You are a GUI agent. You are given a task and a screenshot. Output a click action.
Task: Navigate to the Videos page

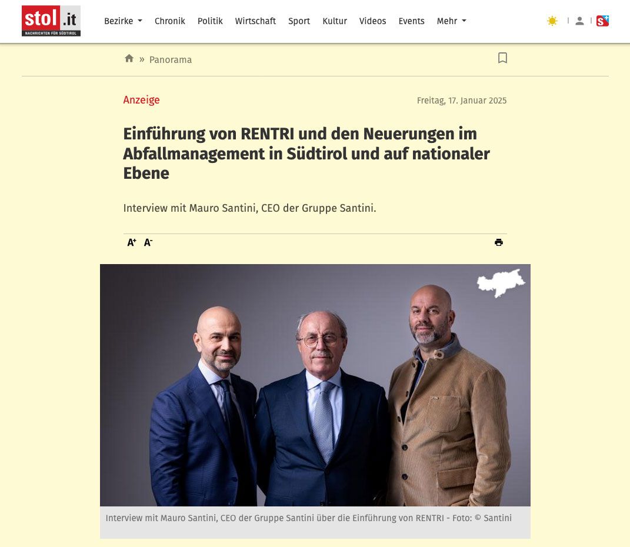pos(372,21)
